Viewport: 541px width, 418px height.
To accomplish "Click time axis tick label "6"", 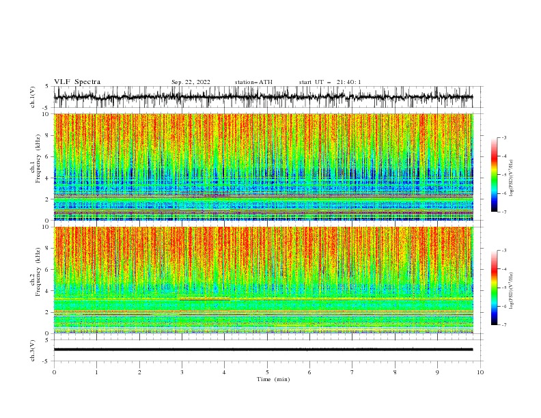I will pyautogui.click(x=309, y=372).
